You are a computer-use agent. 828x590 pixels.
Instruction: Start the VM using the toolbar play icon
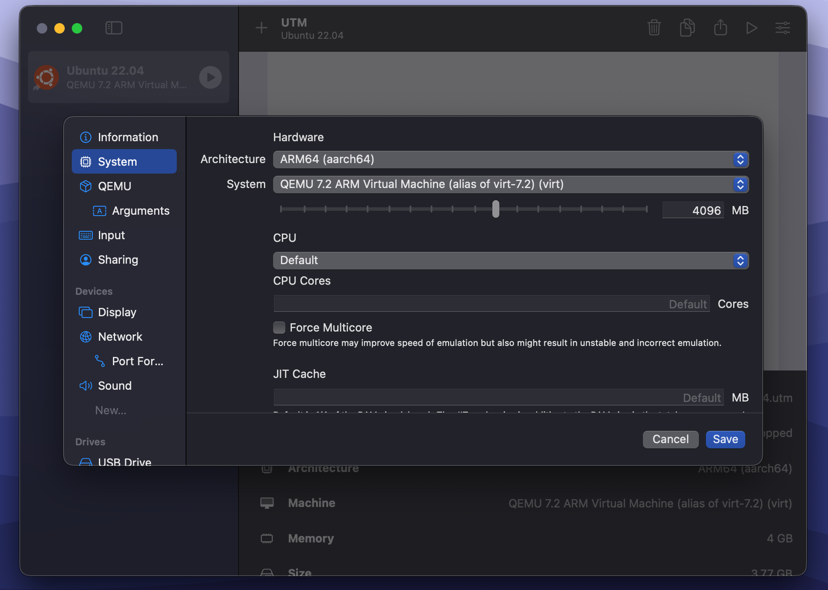coord(751,28)
